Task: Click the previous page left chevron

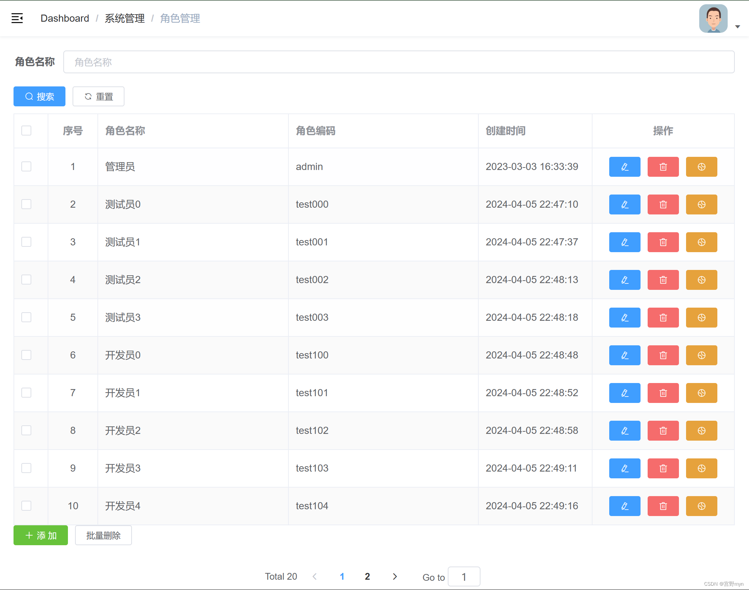Action: tap(315, 576)
